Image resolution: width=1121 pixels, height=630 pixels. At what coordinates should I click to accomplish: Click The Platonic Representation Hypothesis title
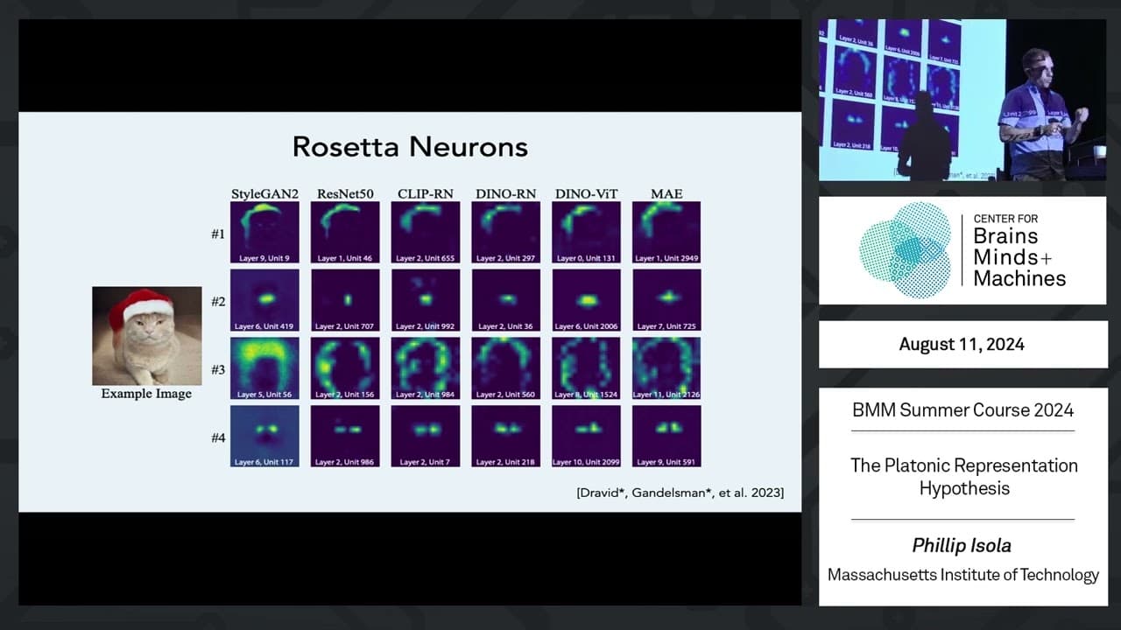coord(963,477)
